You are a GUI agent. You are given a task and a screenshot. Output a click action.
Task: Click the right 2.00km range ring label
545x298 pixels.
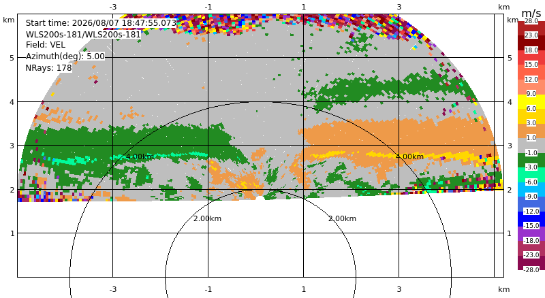pyautogui.click(x=343, y=218)
